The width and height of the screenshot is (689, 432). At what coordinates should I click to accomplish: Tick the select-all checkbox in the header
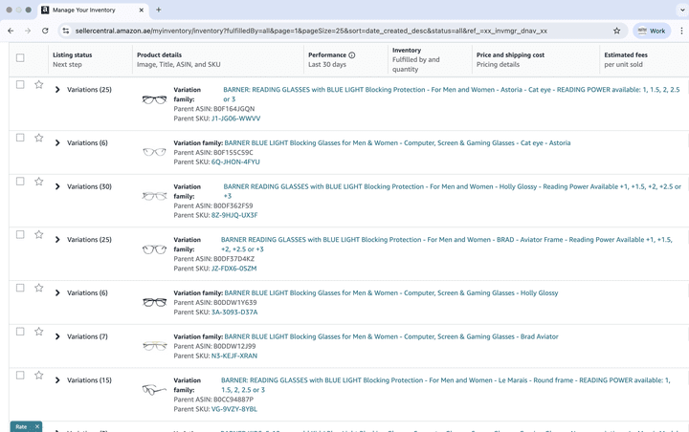(x=20, y=57)
